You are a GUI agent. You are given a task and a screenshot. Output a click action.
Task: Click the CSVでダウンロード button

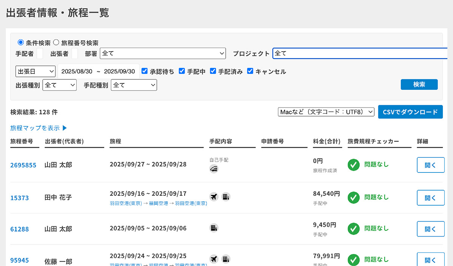[x=410, y=112]
